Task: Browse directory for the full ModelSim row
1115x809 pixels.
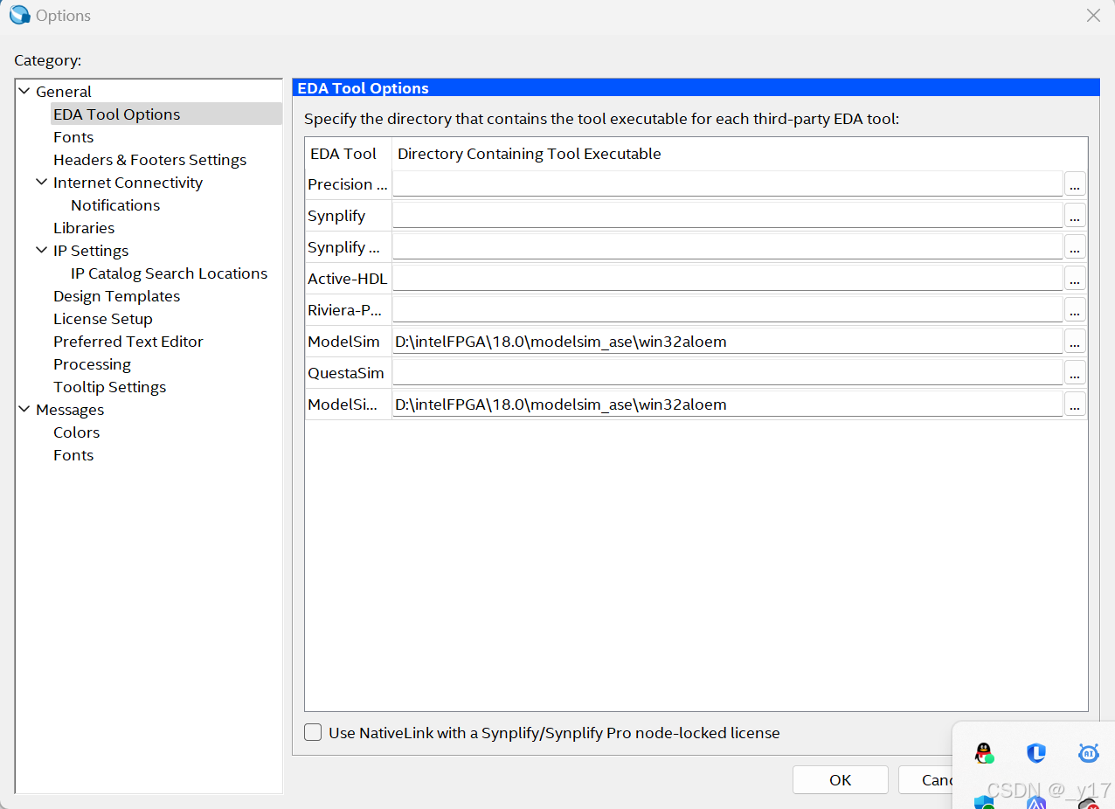Action: tap(1075, 342)
